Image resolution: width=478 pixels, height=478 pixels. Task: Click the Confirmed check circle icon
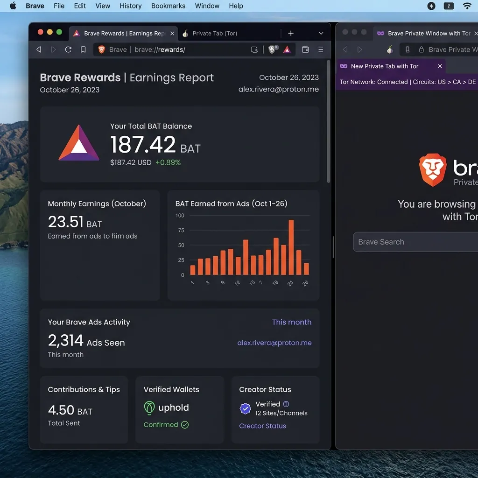click(185, 425)
